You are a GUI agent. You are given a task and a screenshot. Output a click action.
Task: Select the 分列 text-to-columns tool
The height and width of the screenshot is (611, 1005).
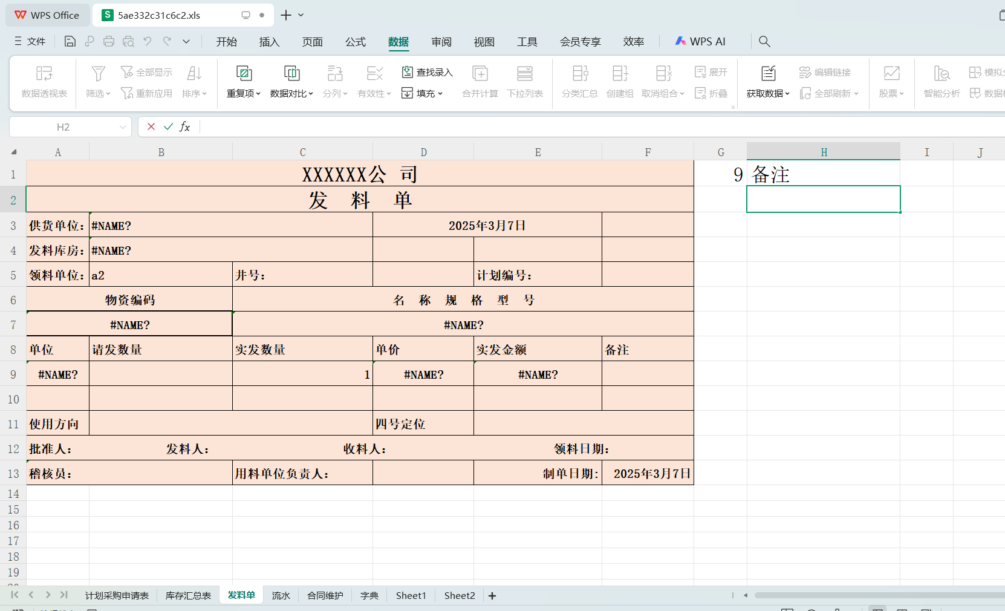click(334, 82)
